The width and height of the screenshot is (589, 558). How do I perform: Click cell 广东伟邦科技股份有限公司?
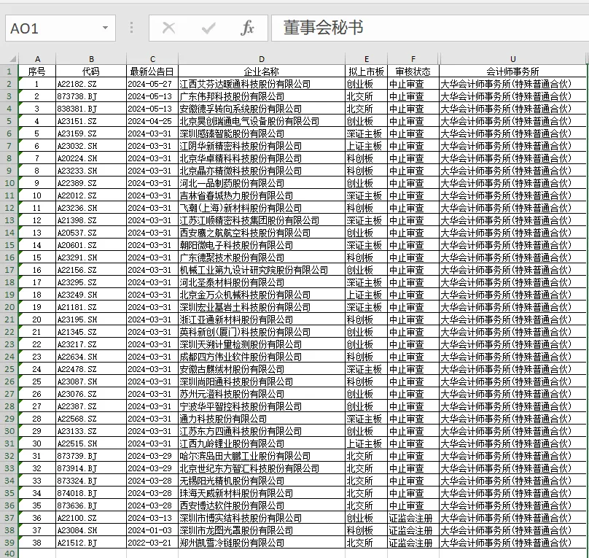tap(262, 96)
